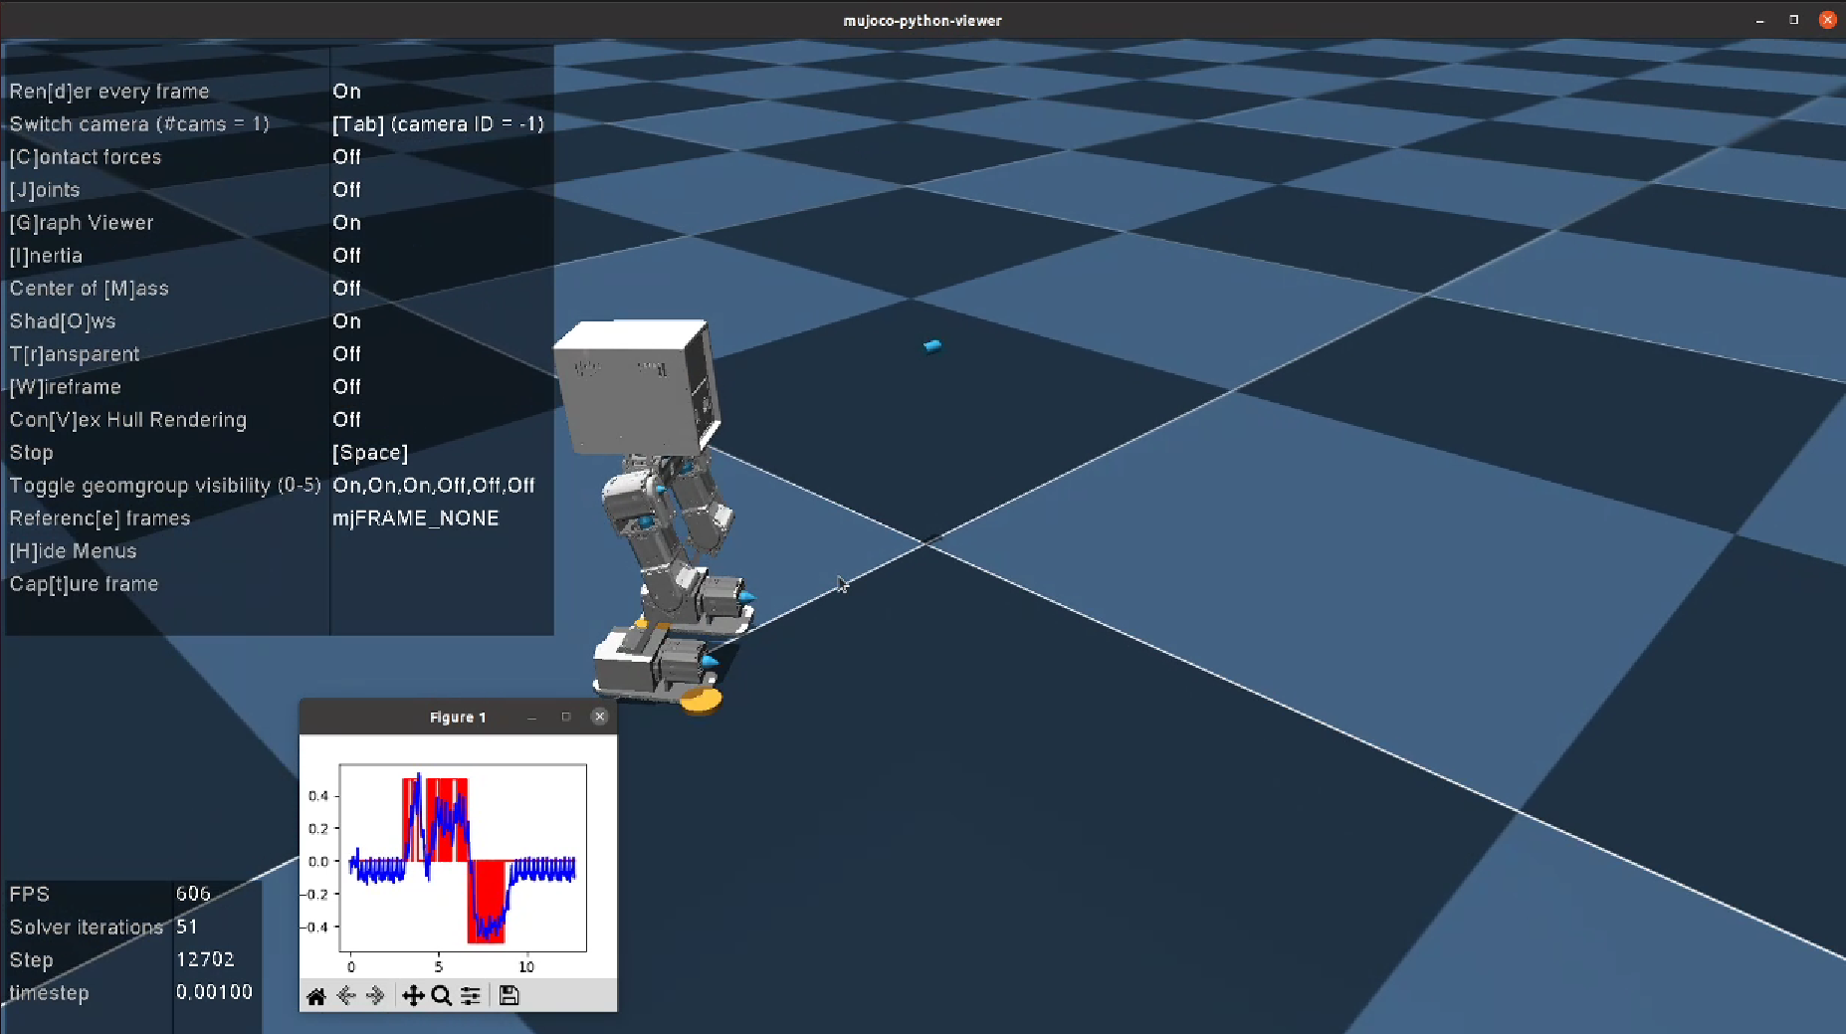Minimize the mujoco-python-viewer window
Viewport: 1846px width, 1034px height.
pyautogui.click(x=1760, y=20)
